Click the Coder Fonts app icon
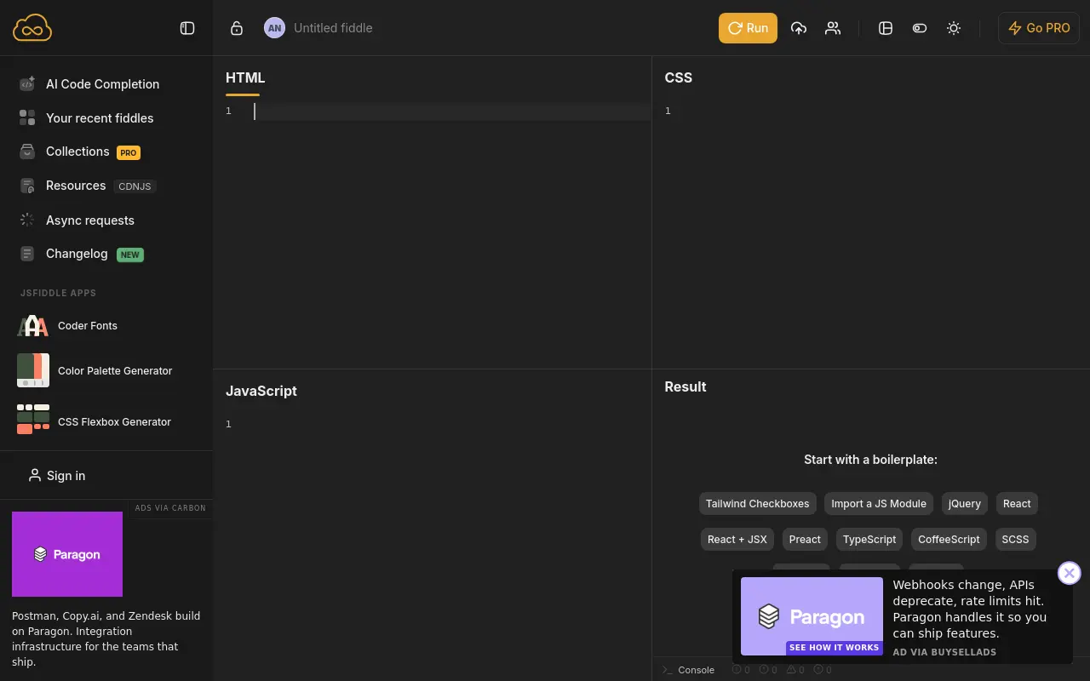1090x681 pixels. click(33, 326)
